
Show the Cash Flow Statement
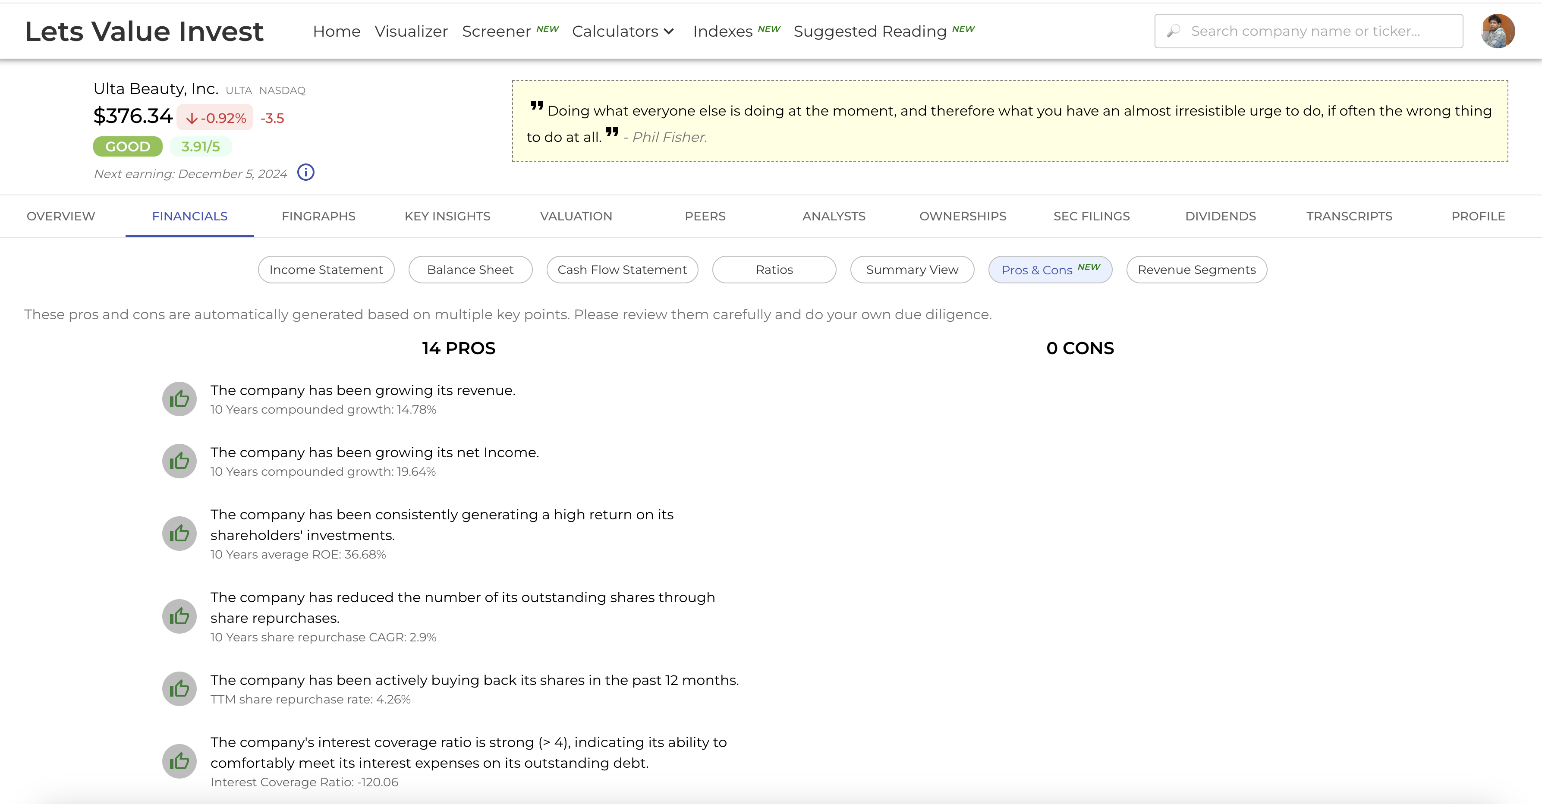tap(622, 270)
